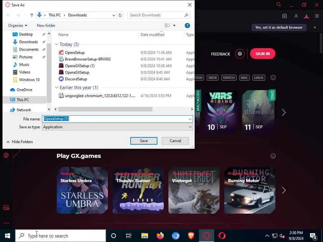The image size is (323, 242).
Task: Click the SIGN IN button
Action: click(263, 54)
